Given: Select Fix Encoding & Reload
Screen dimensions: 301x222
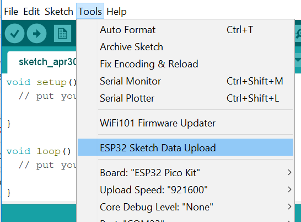Looking at the screenshot, I should [x=185, y=64].
